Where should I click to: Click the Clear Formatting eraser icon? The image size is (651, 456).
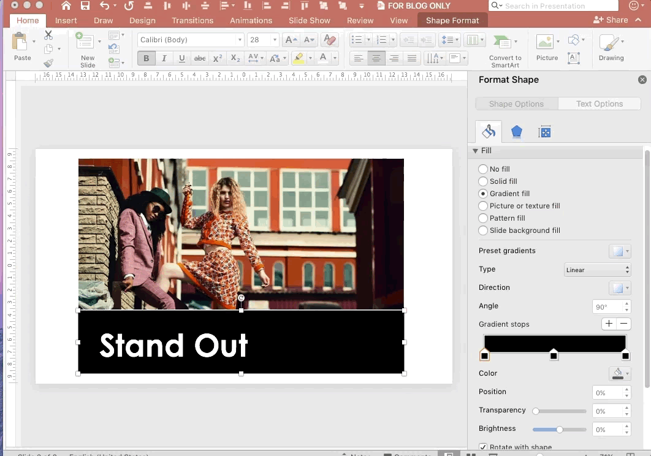coord(330,40)
